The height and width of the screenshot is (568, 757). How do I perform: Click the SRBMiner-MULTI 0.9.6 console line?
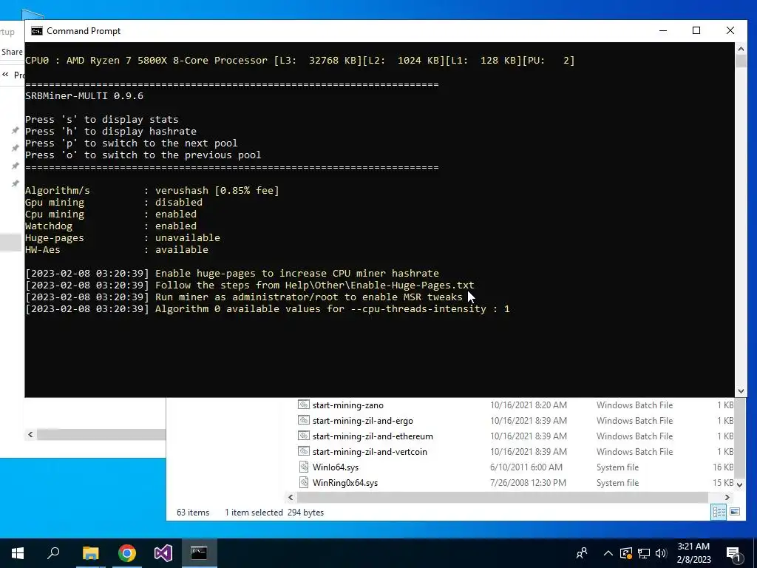pyautogui.click(x=84, y=95)
